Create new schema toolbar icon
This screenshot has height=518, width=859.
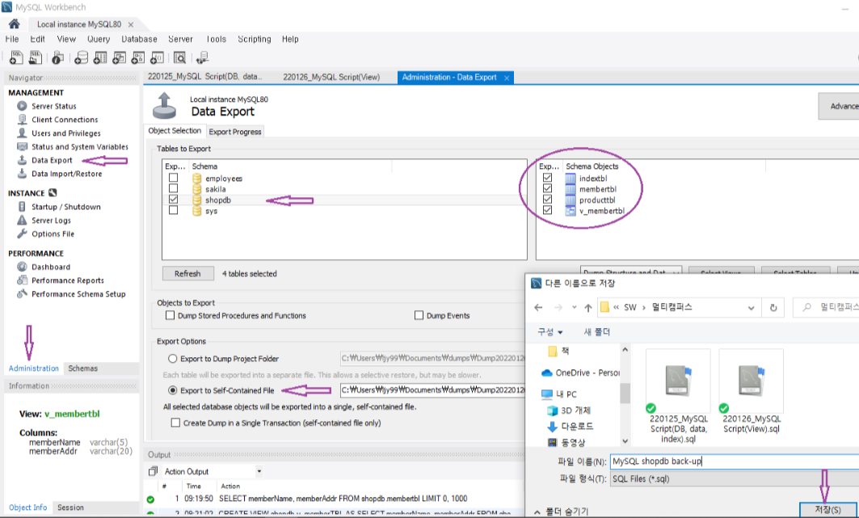[x=81, y=57]
